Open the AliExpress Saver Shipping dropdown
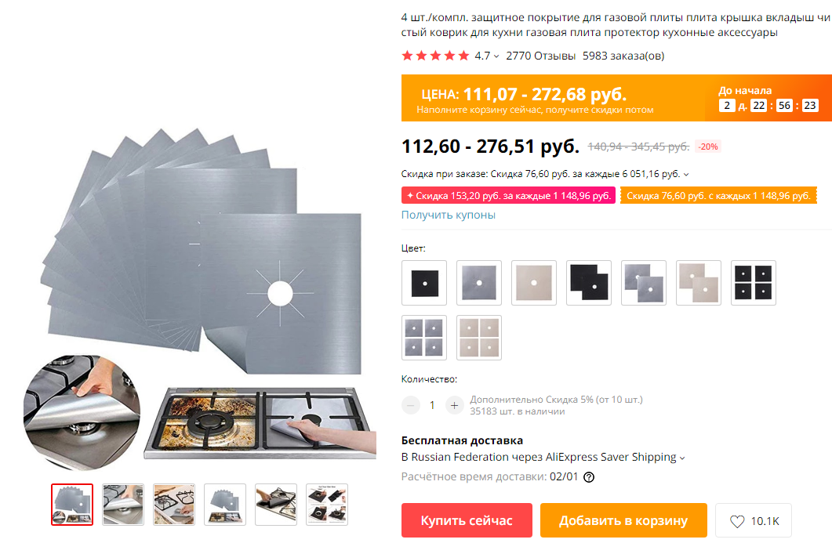 [682, 458]
